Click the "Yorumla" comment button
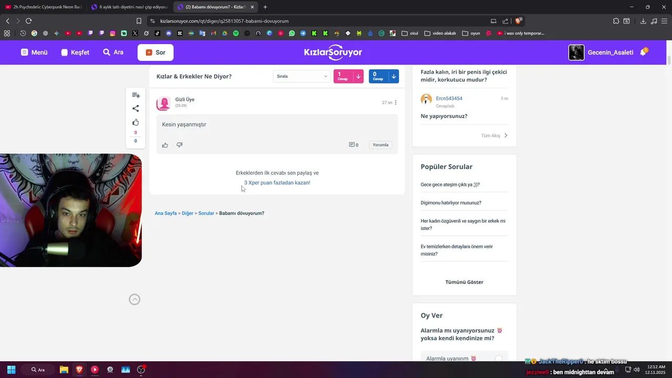 [x=381, y=145]
